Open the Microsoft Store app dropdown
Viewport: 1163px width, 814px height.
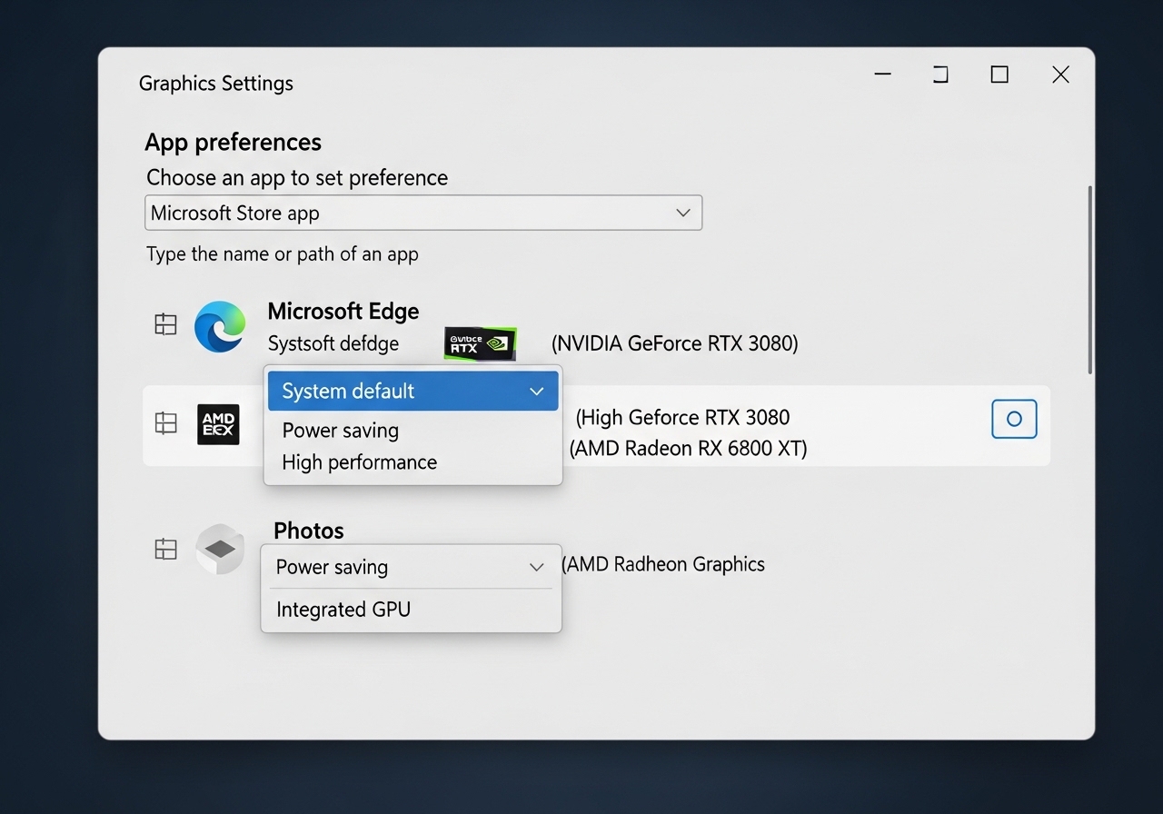(423, 213)
